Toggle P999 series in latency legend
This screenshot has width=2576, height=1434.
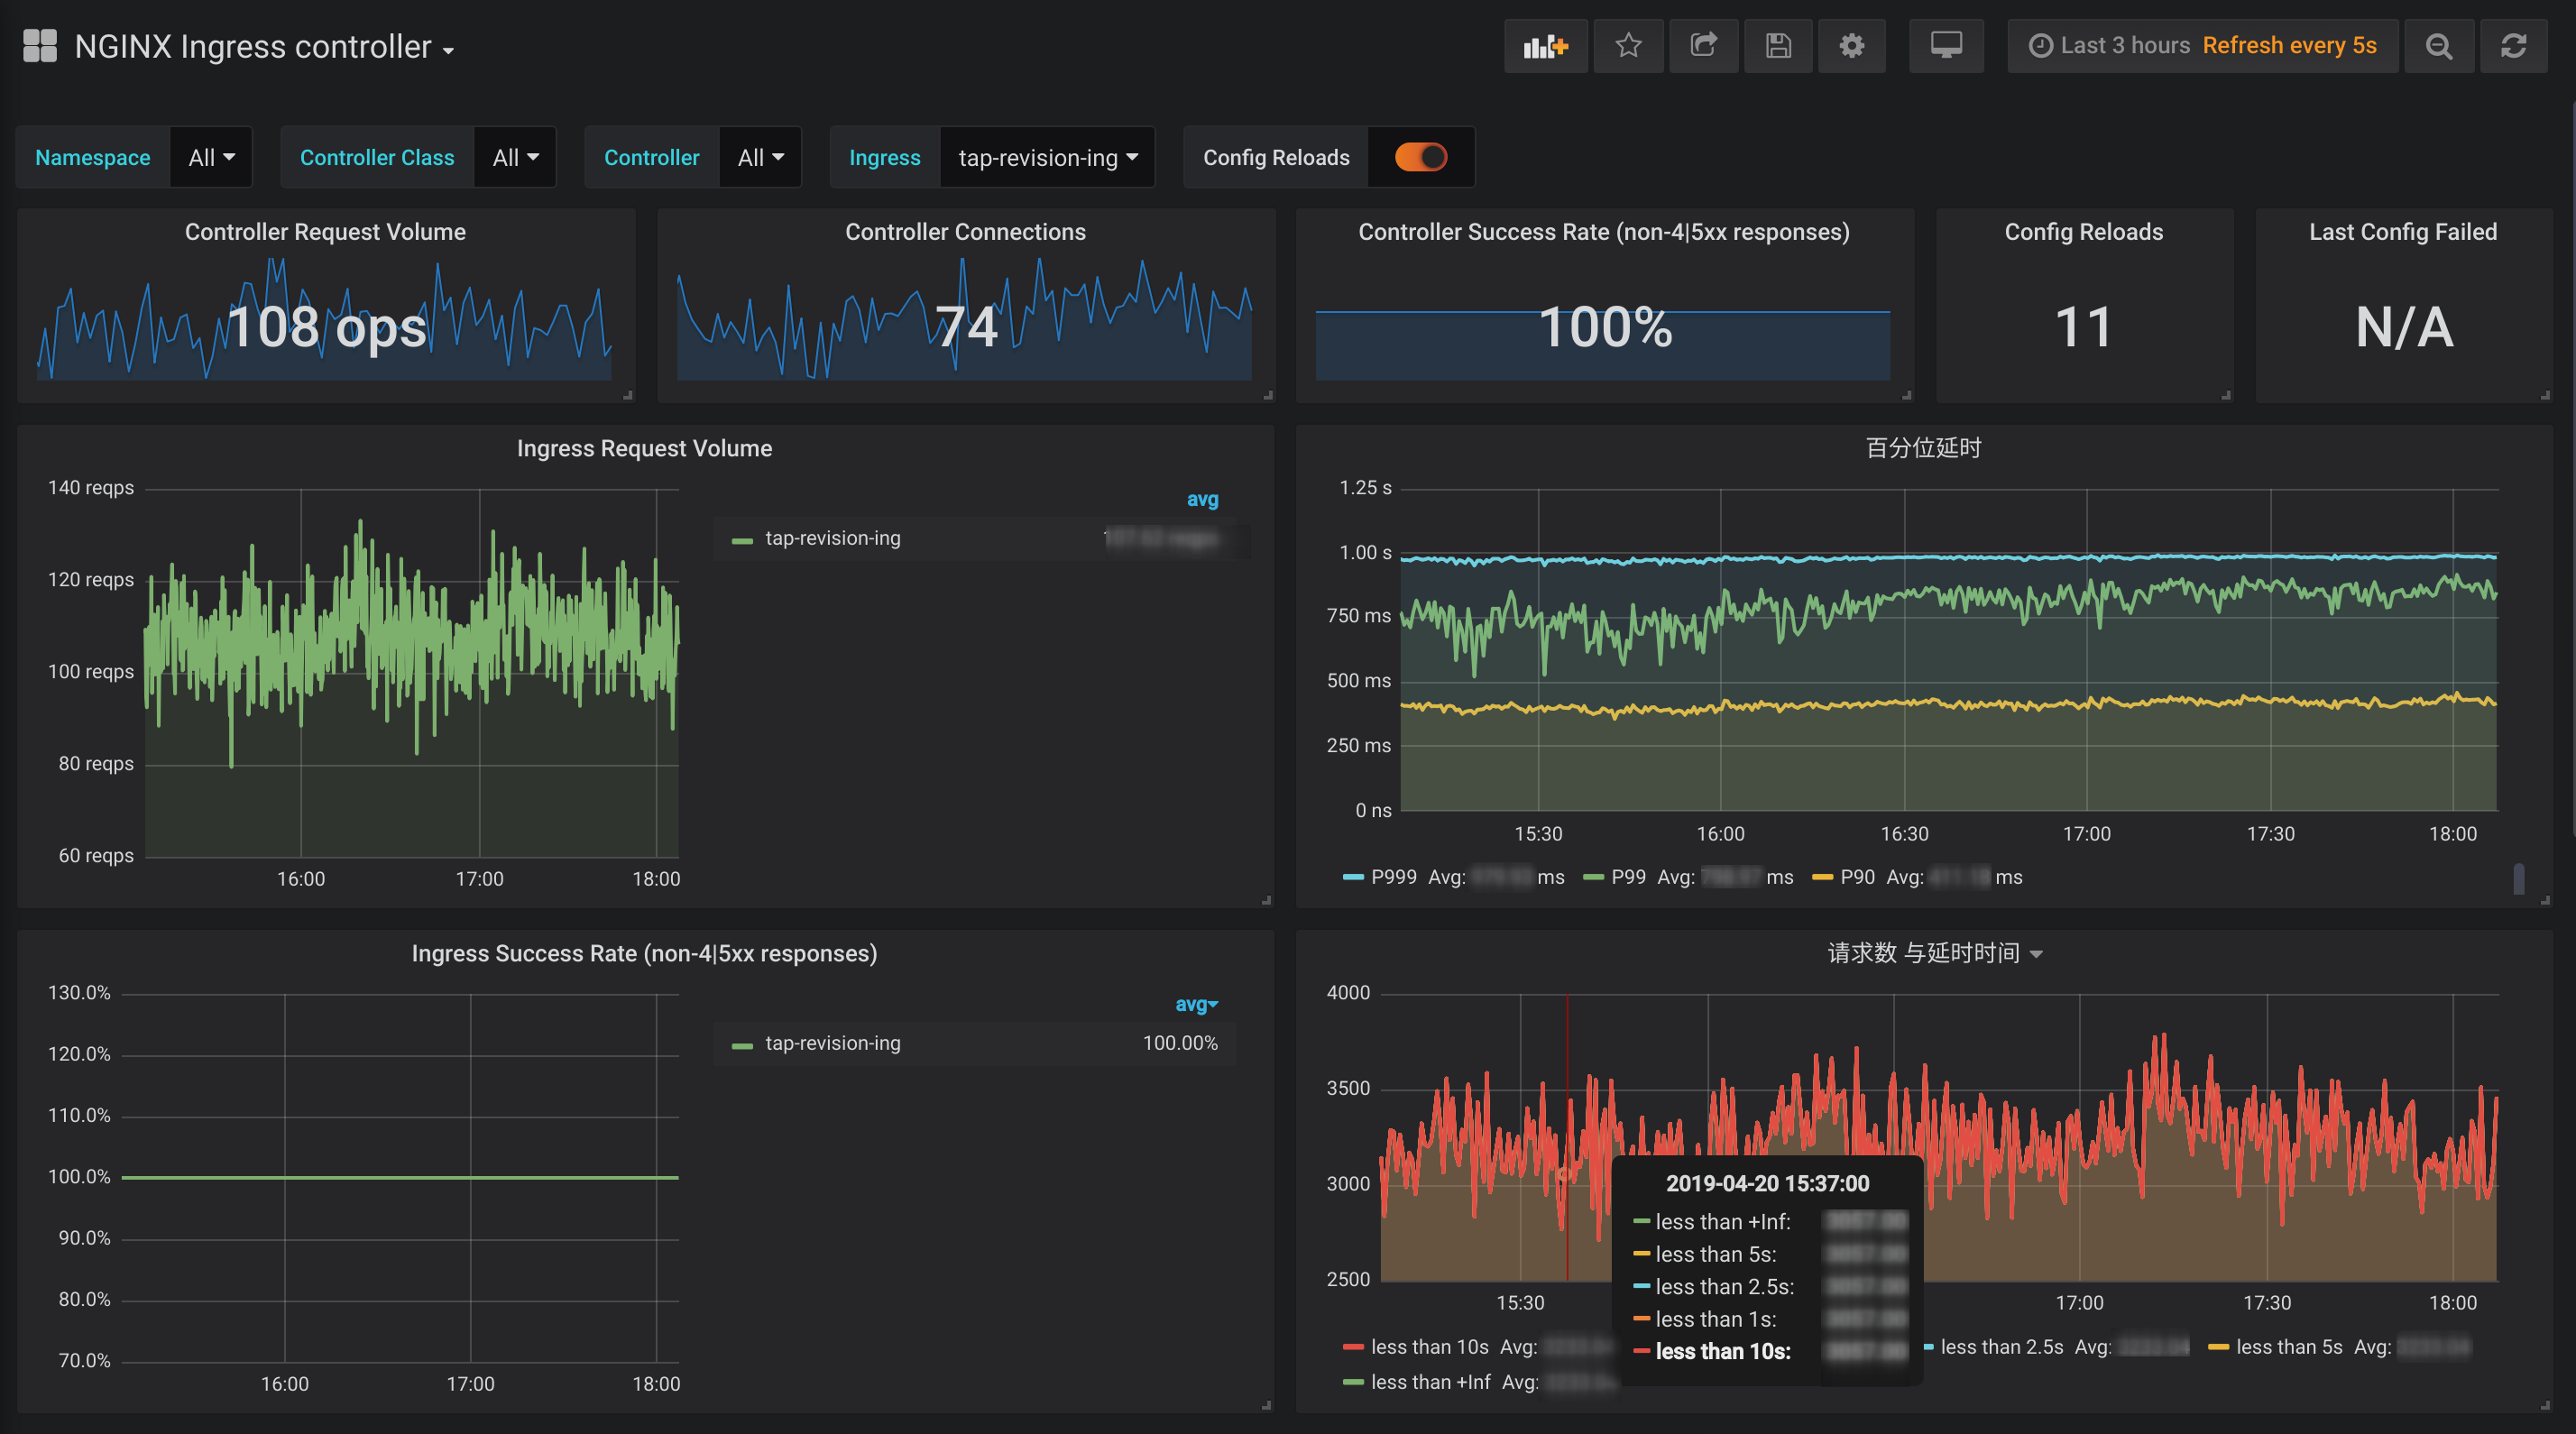click(x=1393, y=877)
